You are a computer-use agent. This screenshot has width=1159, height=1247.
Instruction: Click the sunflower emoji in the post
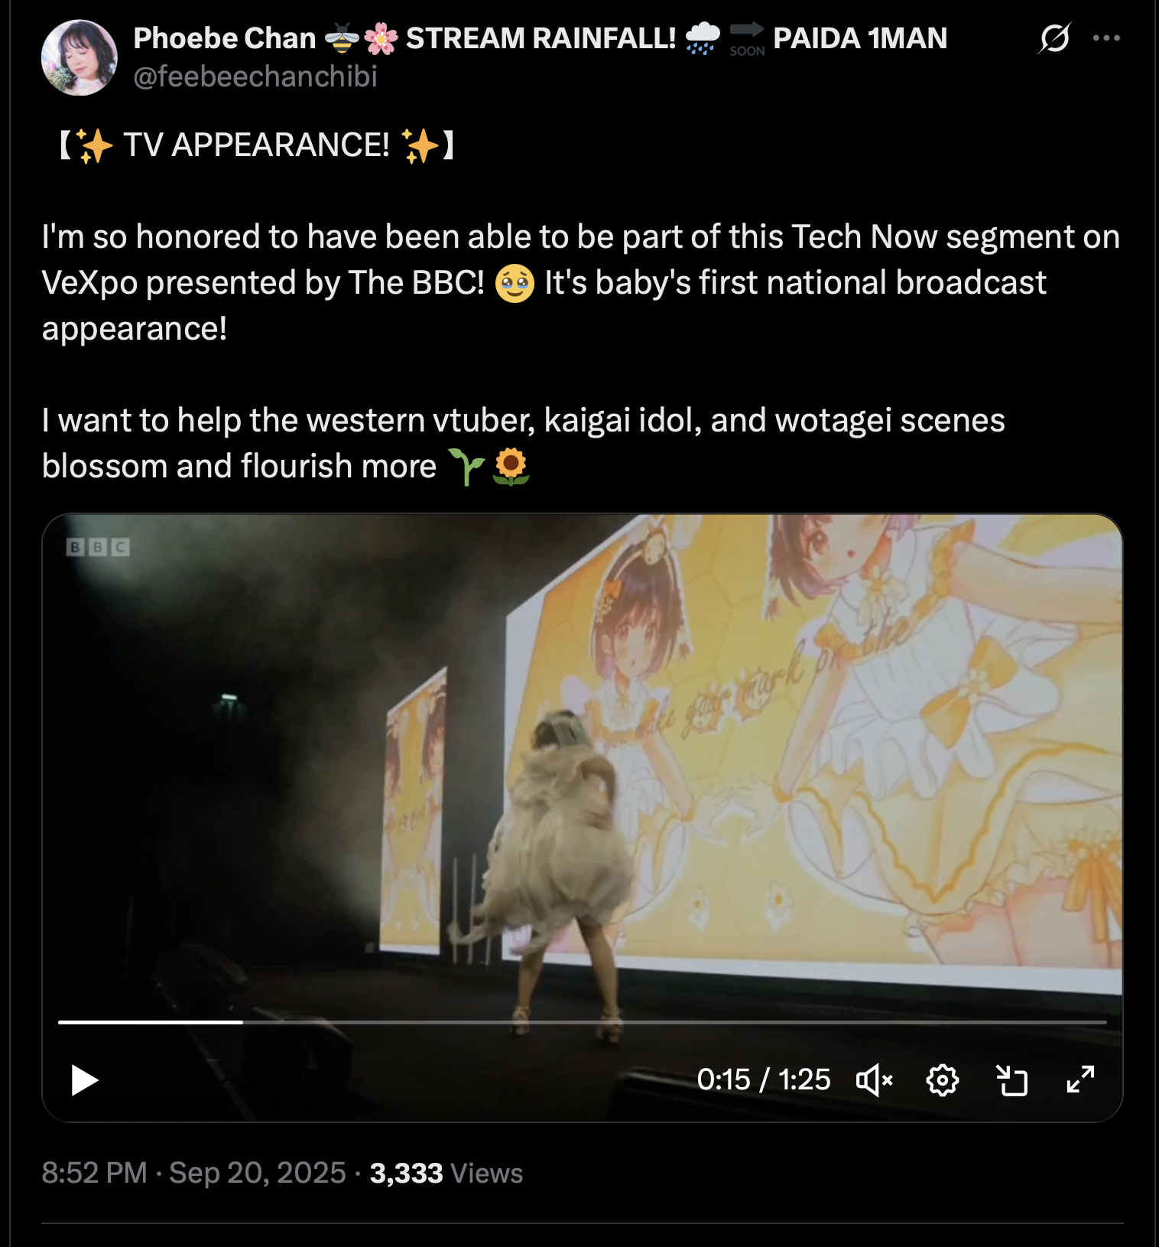coord(511,466)
